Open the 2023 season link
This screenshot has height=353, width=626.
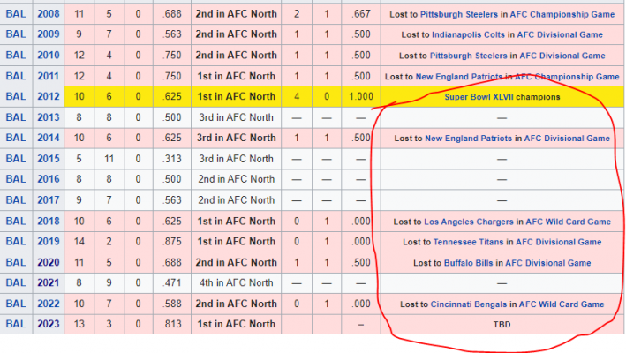[49, 324]
